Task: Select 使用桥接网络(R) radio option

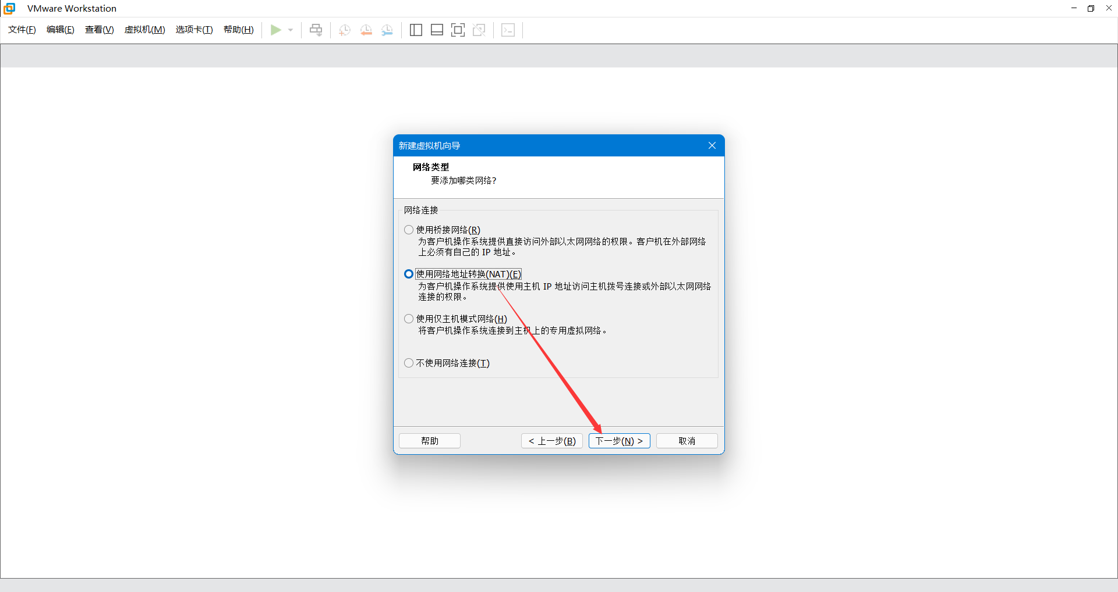Action: tap(443, 230)
